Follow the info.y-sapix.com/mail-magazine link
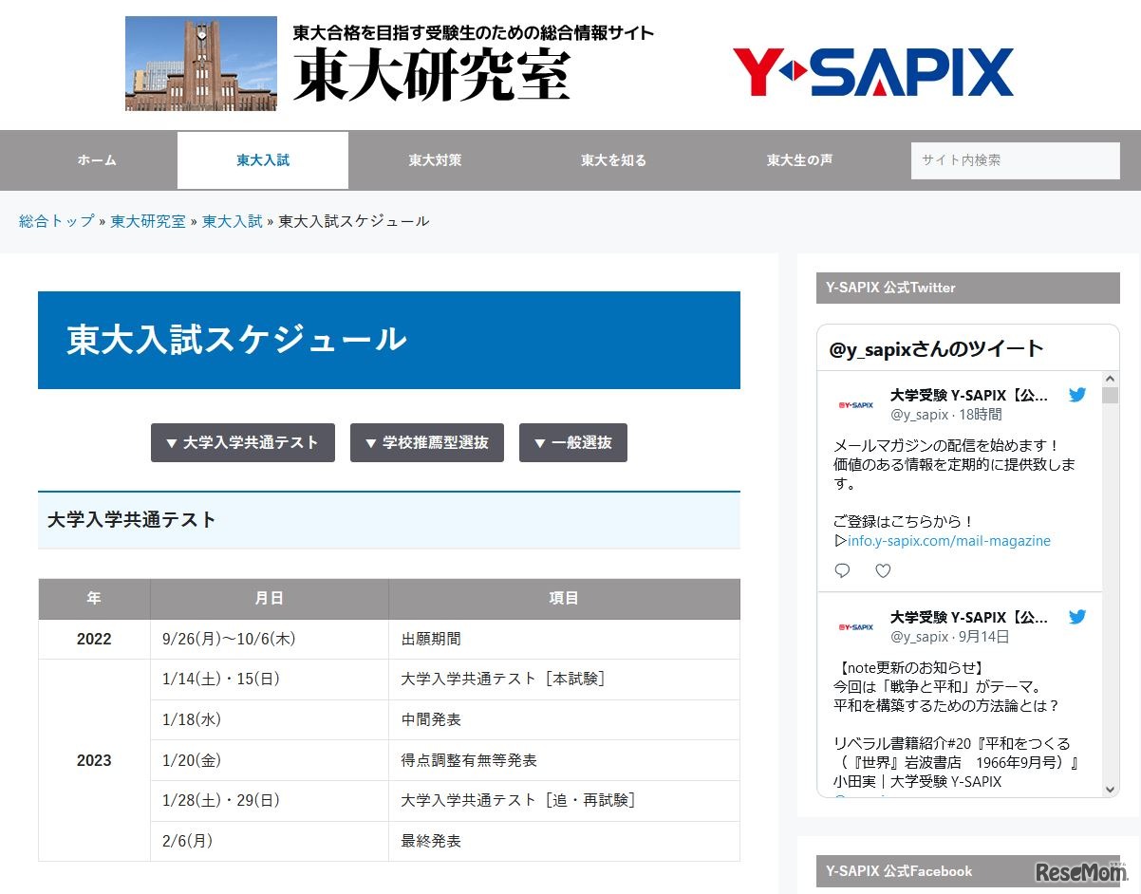The height and width of the screenshot is (894, 1141). (947, 541)
